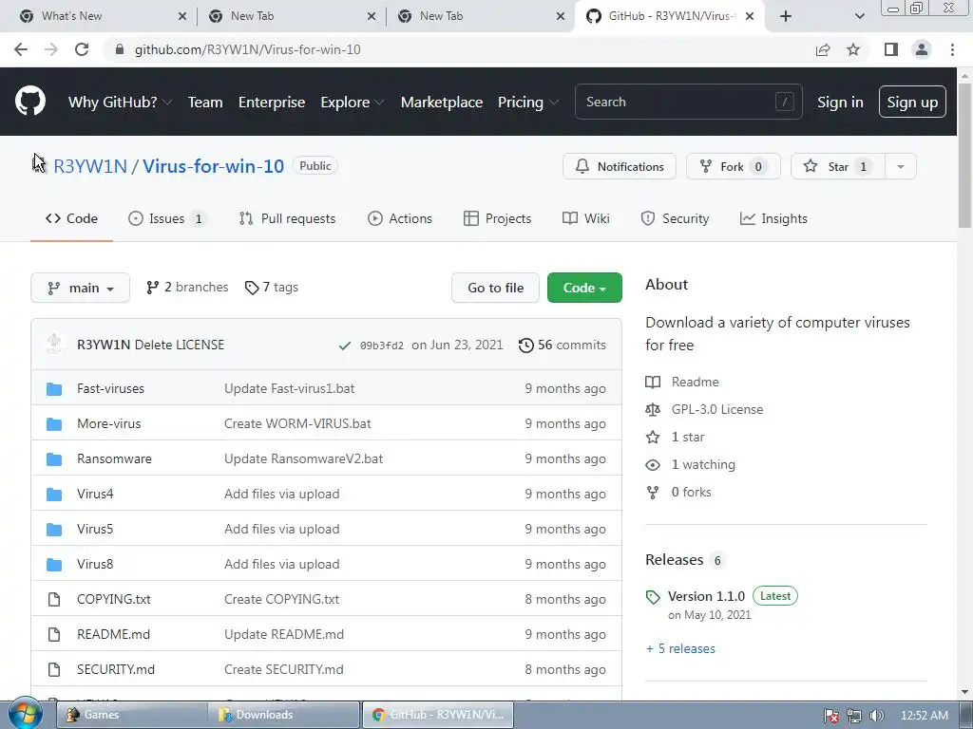This screenshot has width=973, height=729.
Task: Click the eye icon beside 1 watching
Action: point(653,465)
